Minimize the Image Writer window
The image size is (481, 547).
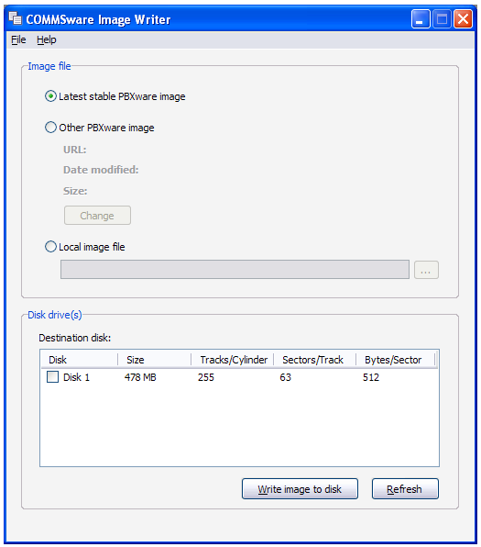pyautogui.click(x=420, y=19)
